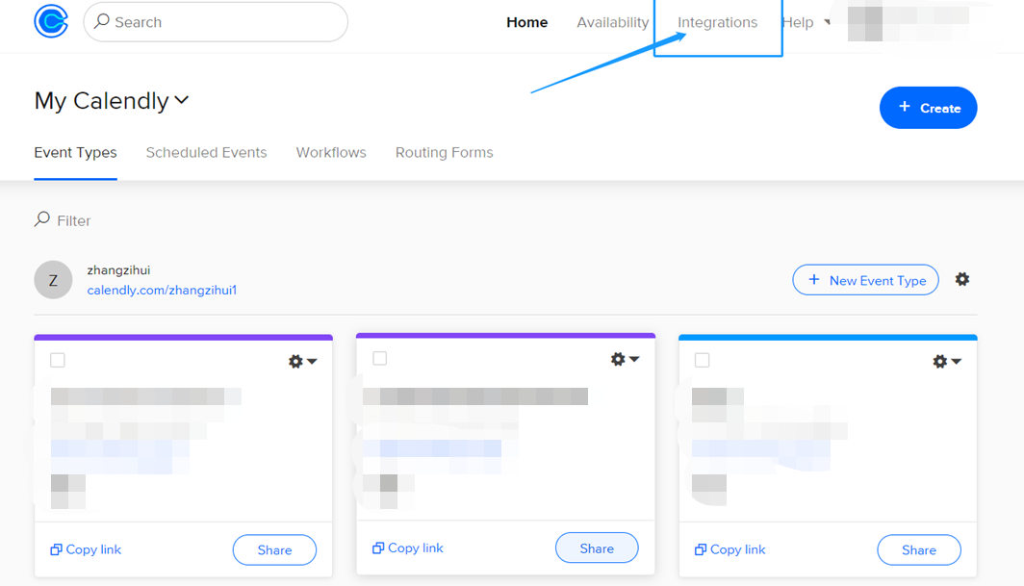The height and width of the screenshot is (586, 1024).
Task: Switch to the Workflows tab
Action: point(331,152)
